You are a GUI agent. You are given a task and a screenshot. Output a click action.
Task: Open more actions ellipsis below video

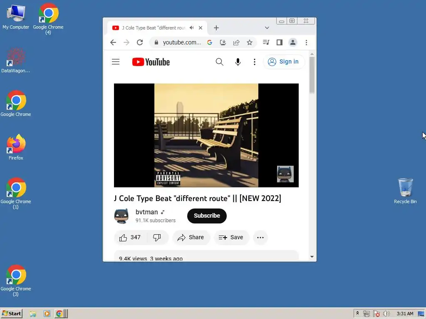pos(260,237)
